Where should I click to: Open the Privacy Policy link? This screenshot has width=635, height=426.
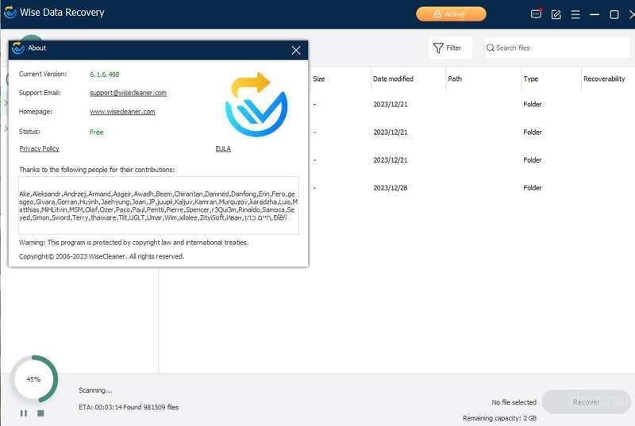click(x=39, y=148)
